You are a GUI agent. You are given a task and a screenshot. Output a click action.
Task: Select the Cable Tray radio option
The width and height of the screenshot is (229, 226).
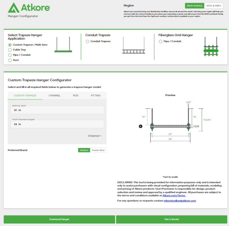tap(10, 50)
